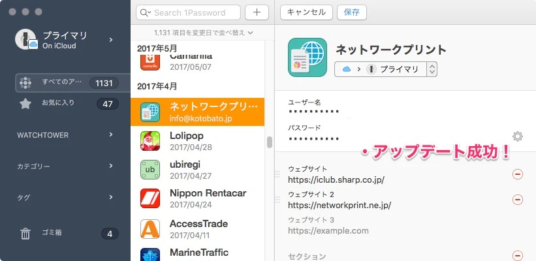Open the sort order dropdown
The image size is (536, 261).
click(x=204, y=32)
